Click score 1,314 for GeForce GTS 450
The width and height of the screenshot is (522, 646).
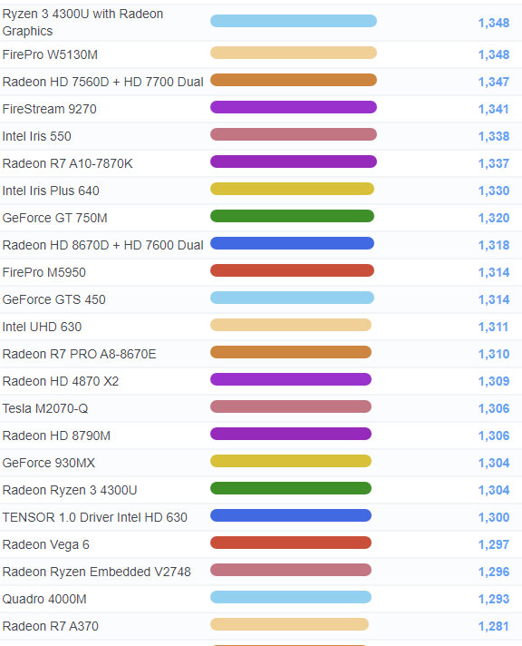click(494, 299)
